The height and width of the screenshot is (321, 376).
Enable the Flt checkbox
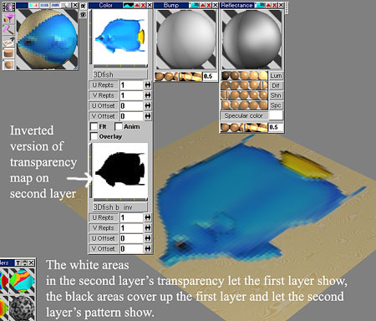[94, 127]
